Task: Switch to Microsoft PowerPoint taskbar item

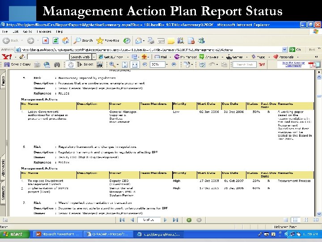Action: [58, 234]
